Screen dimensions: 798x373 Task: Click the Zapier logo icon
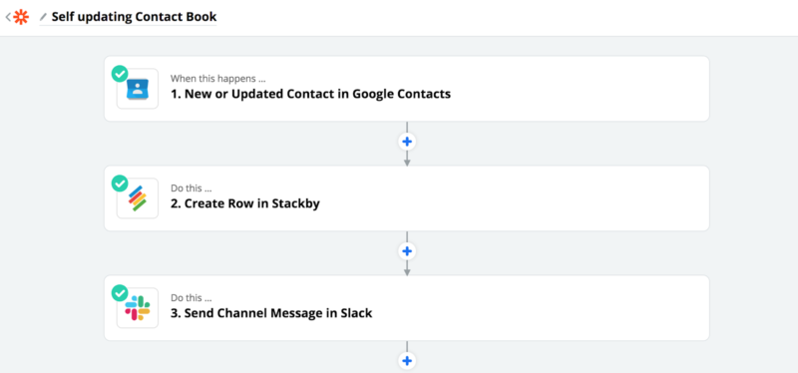[x=21, y=17]
